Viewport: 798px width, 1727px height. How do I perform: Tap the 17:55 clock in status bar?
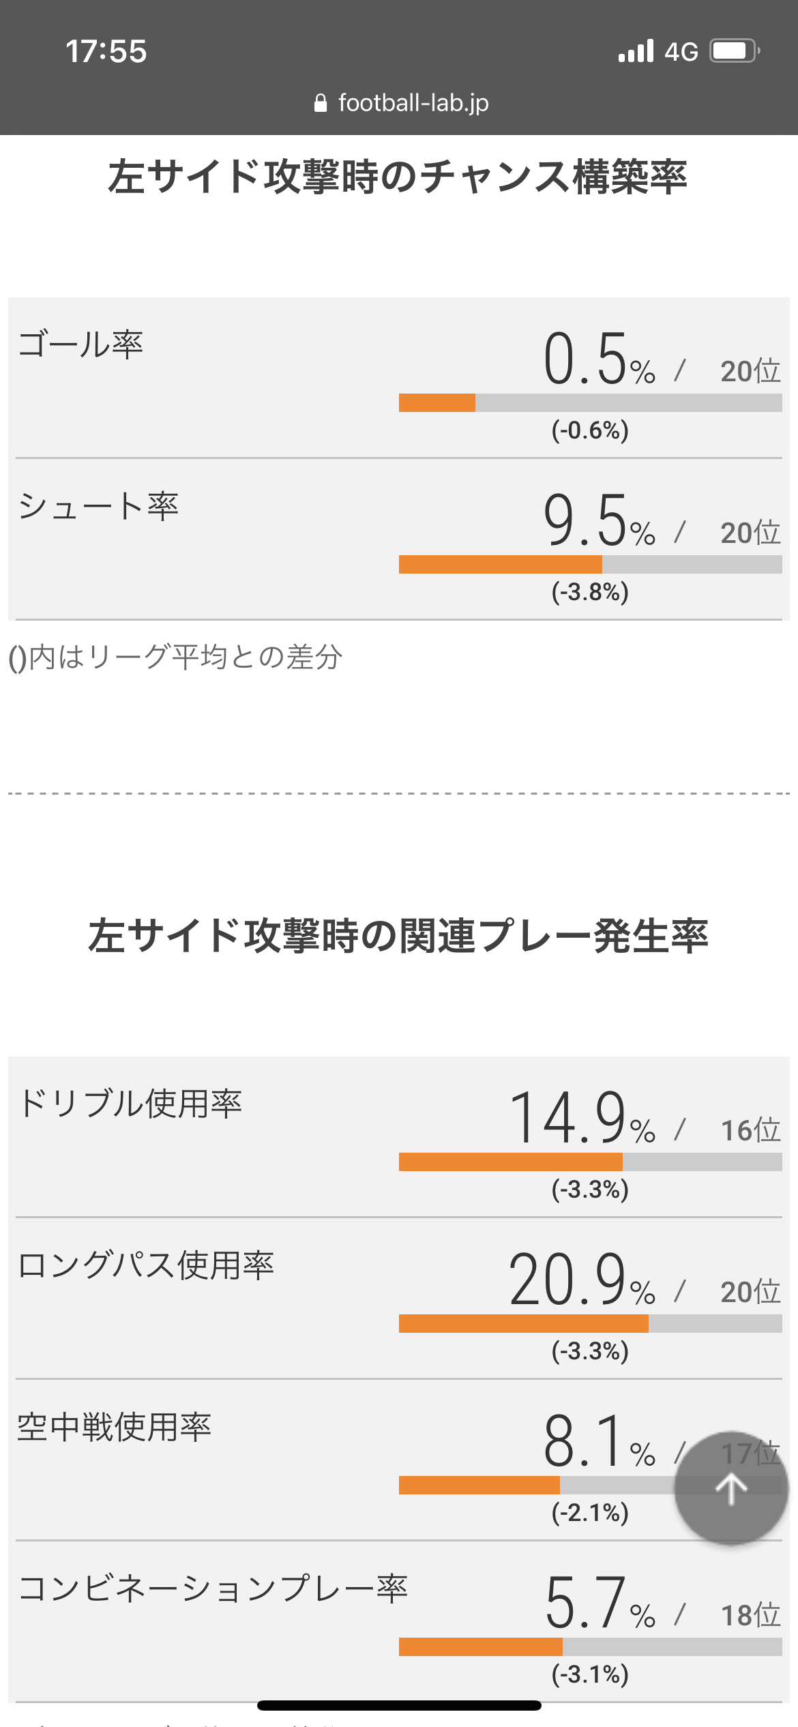click(106, 51)
